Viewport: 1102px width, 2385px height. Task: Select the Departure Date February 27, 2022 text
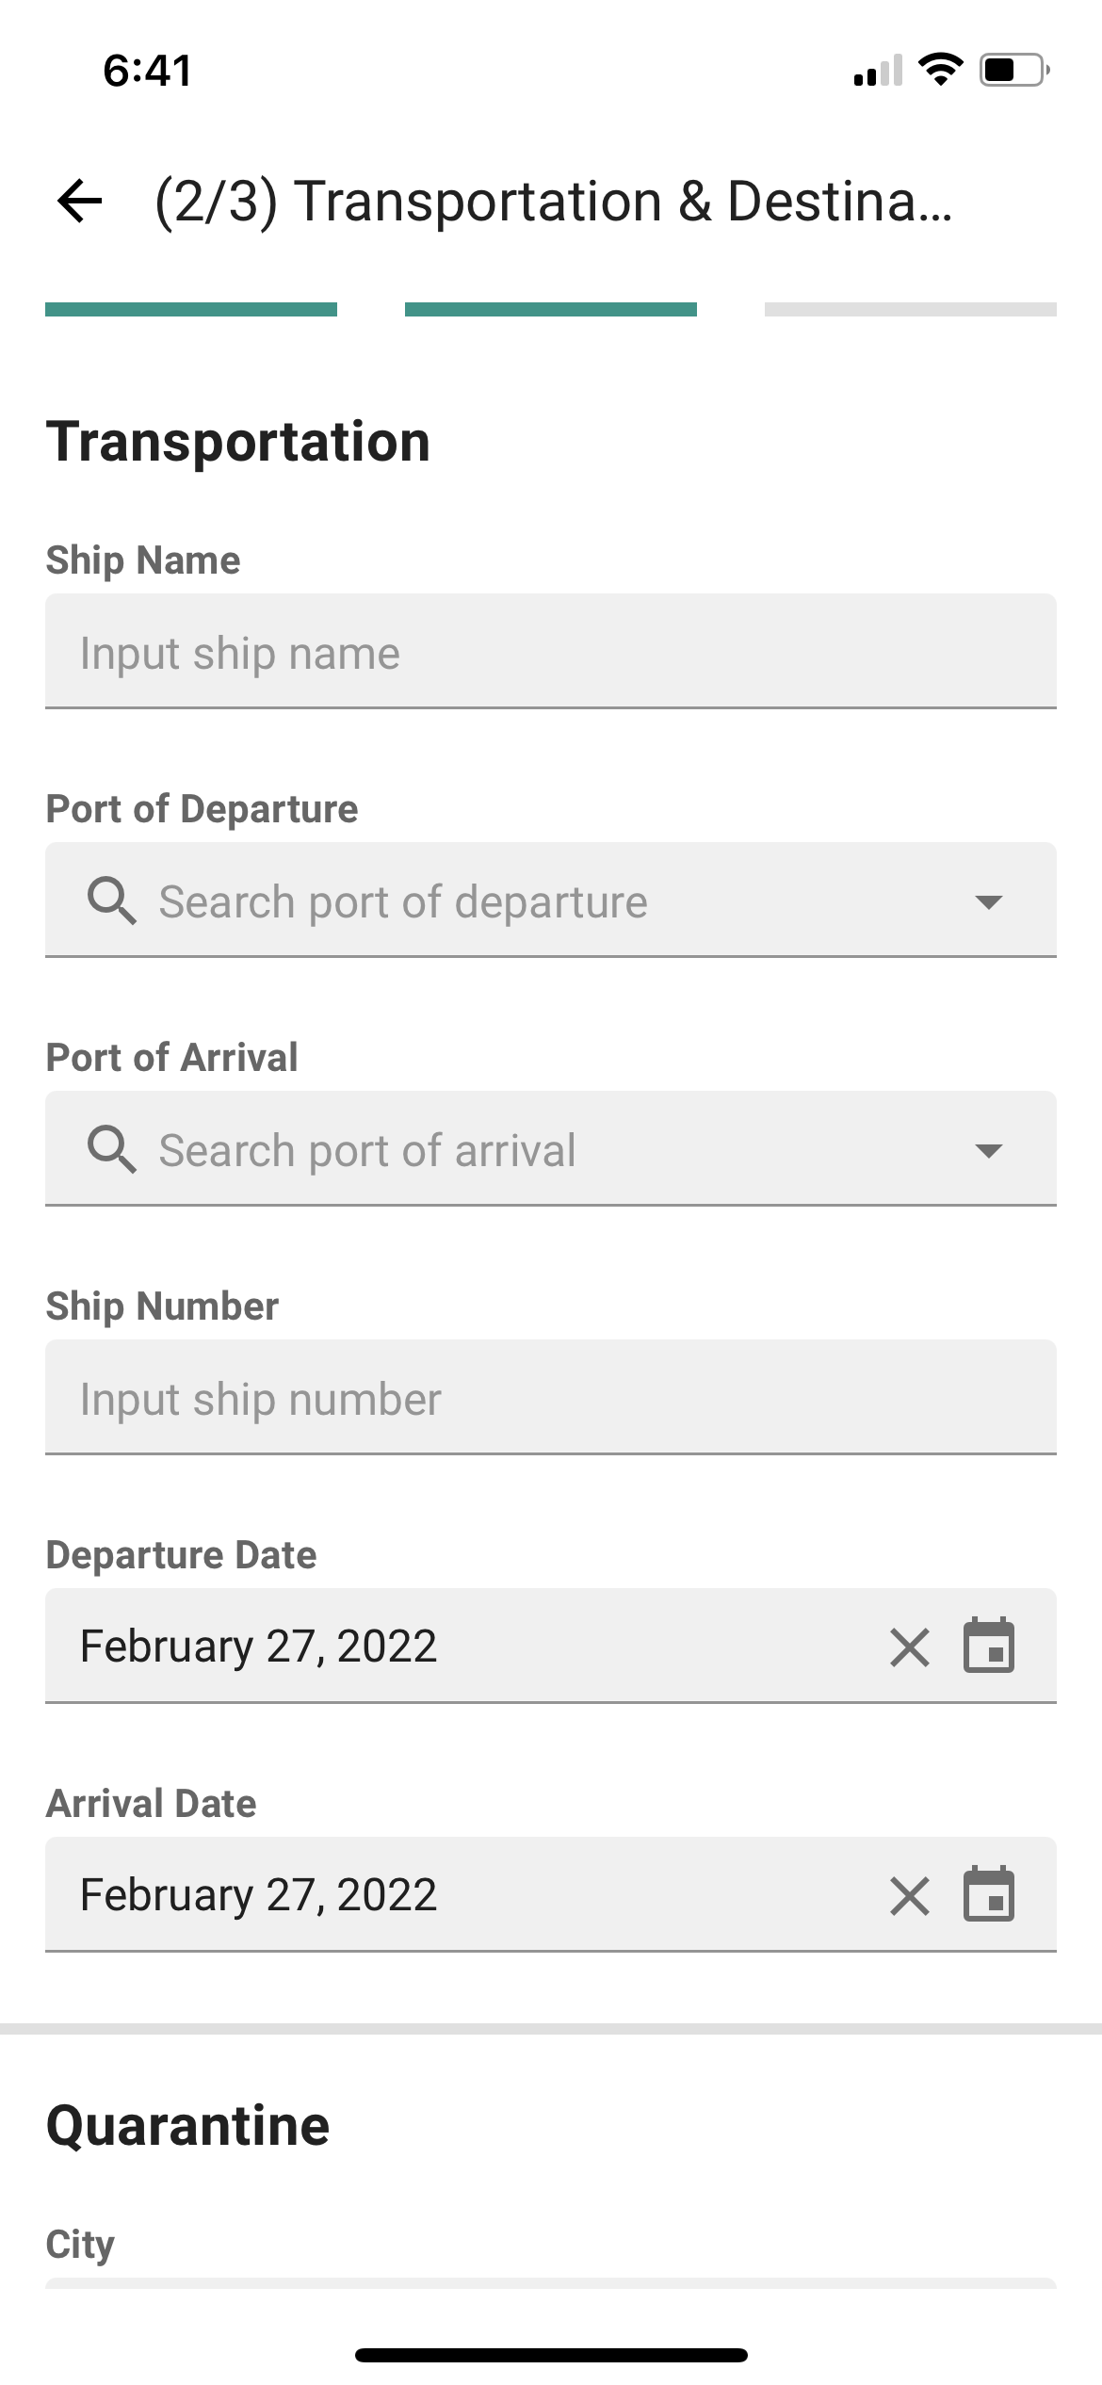pyautogui.click(x=258, y=1647)
